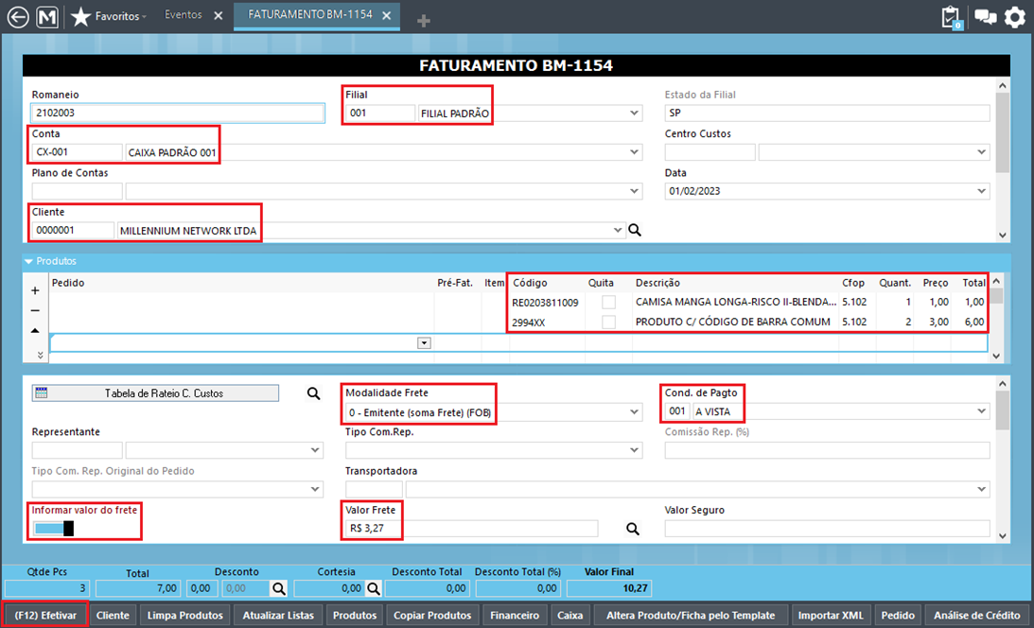Open the Filial dropdown
Image resolution: width=1034 pixels, height=628 pixels.
[634, 113]
